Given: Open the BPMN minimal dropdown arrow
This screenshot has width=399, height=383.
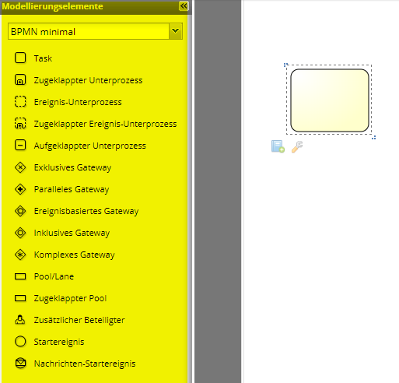Looking at the screenshot, I should [176, 31].
